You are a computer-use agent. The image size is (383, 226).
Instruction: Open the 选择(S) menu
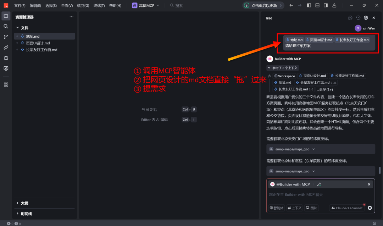pos(51,5)
